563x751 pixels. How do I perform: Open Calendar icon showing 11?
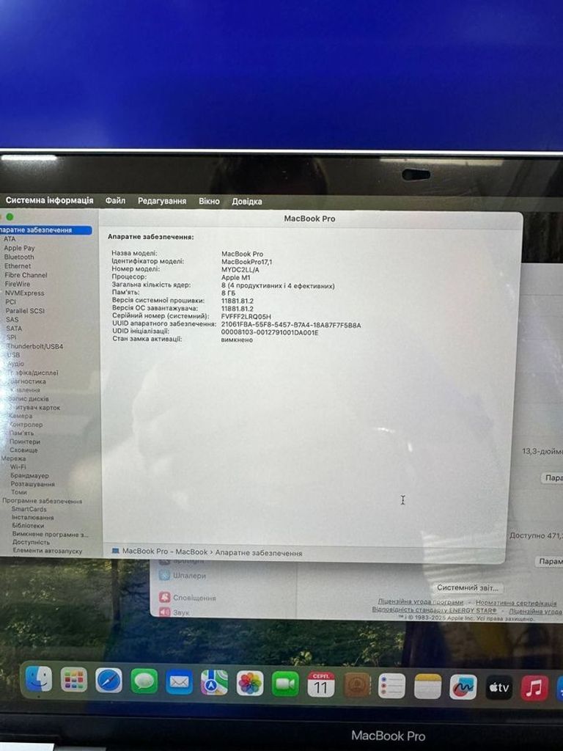(321, 684)
